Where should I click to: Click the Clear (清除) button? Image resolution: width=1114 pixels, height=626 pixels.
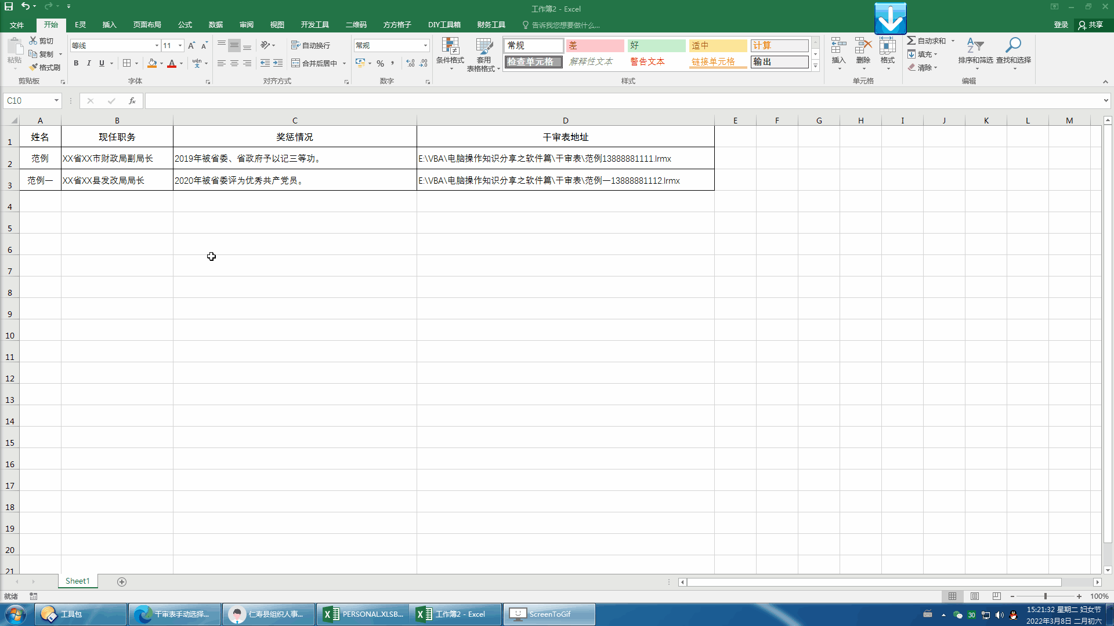click(923, 67)
